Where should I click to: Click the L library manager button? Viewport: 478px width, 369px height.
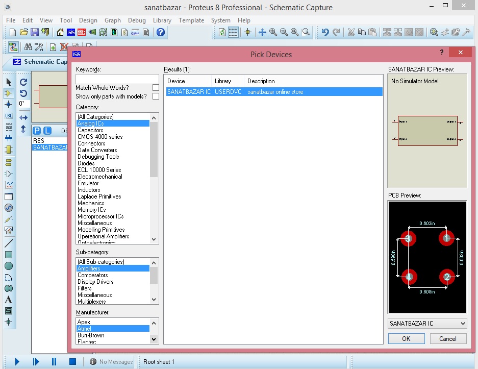[47, 131]
